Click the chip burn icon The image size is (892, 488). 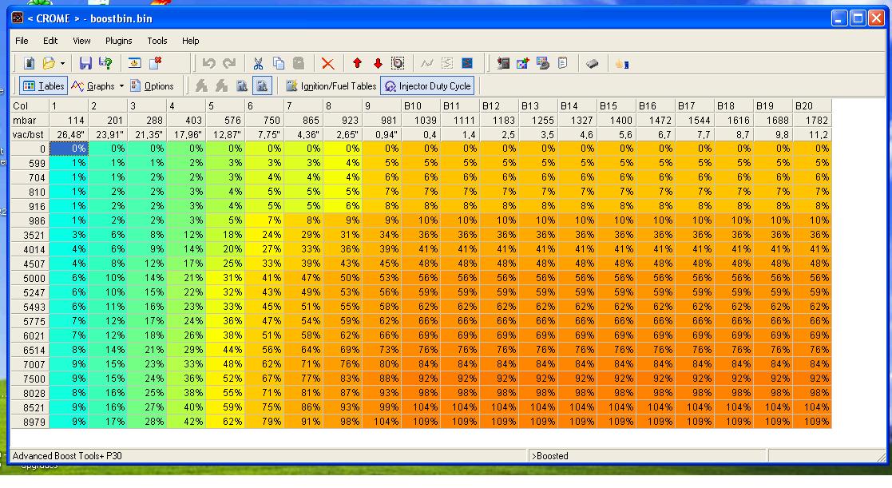592,63
